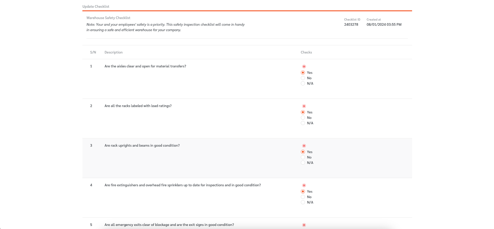Click serial number 3 in the checklist
The height and width of the screenshot is (229, 494).
pyautogui.click(x=91, y=145)
